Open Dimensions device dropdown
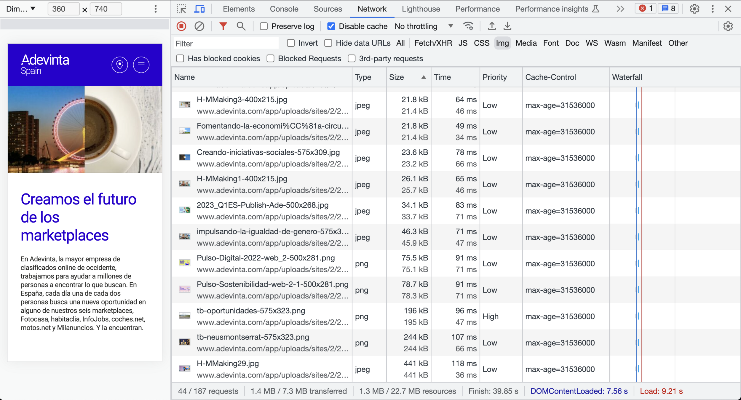 (21, 9)
